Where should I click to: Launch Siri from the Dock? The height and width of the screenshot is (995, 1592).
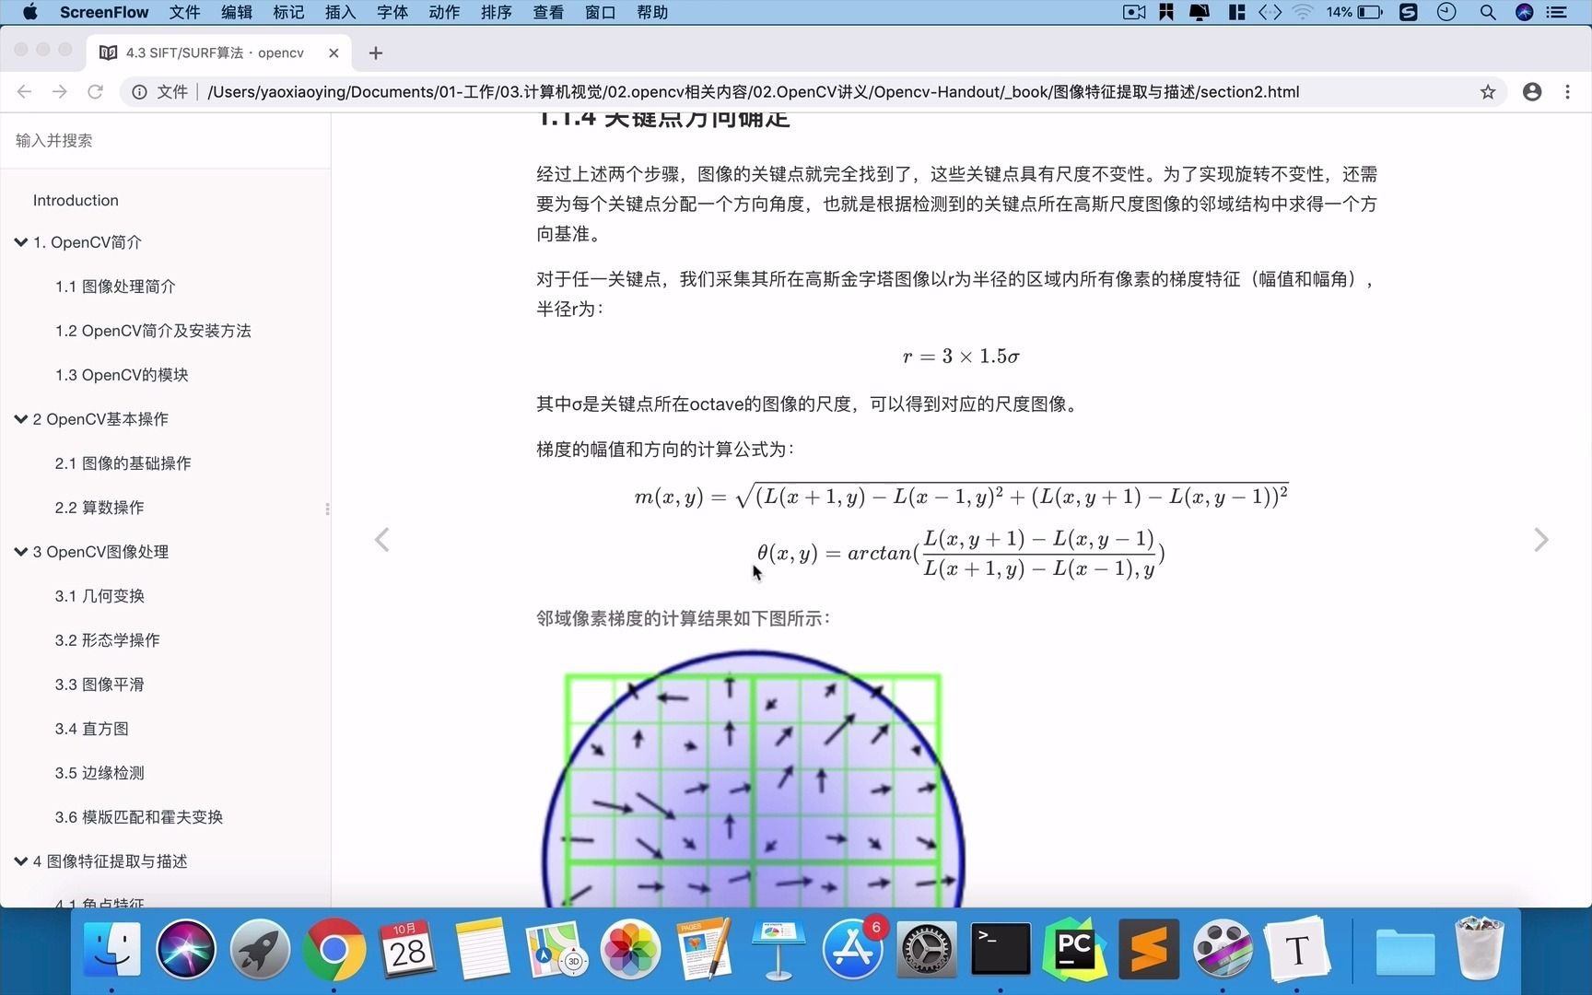click(x=186, y=949)
